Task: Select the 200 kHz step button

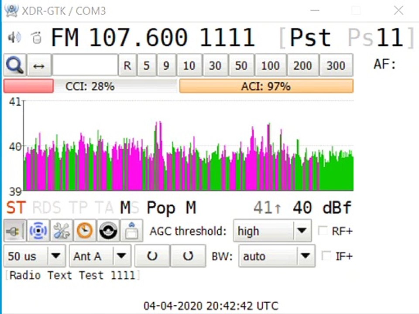Action: point(303,65)
